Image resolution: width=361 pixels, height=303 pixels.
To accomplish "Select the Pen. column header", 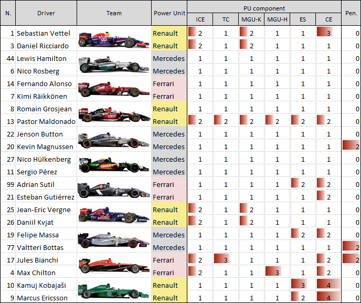I will pos(351,13).
